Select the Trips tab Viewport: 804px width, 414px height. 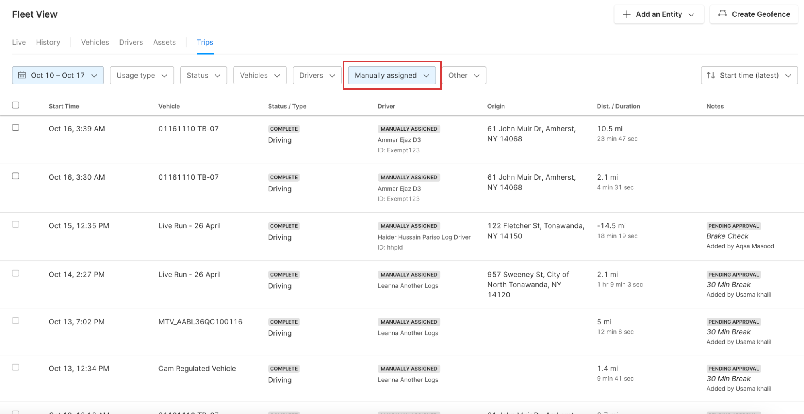205,42
